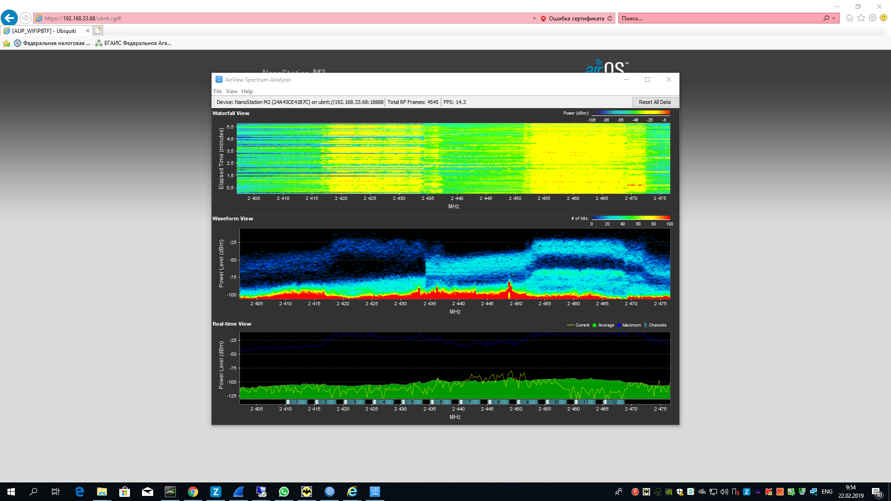
Task: Launch Microsoft Edge from taskbar
Action: pos(79,492)
